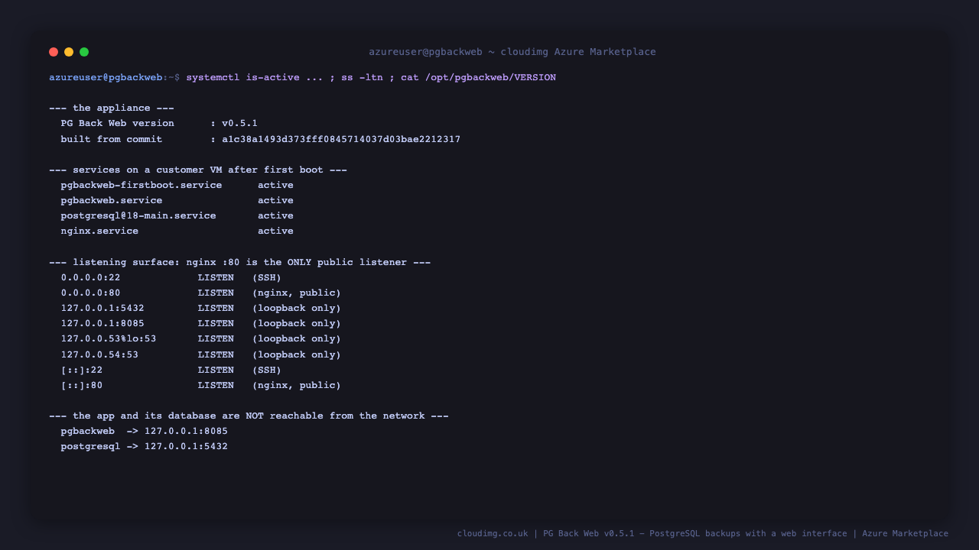
Task: Click the (SSH) note beside [::]:22
Action: pyautogui.click(x=267, y=370)
